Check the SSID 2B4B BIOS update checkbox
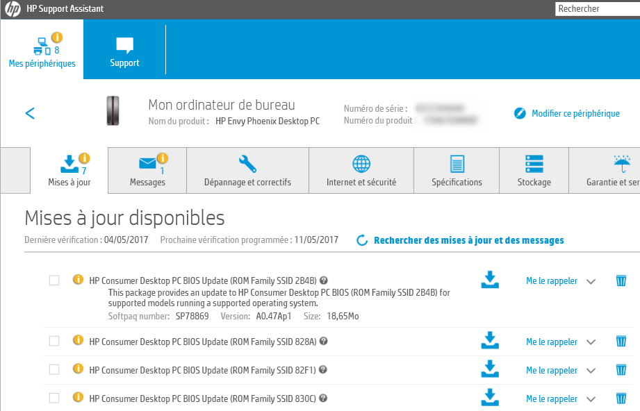 (x=54, y=280)
